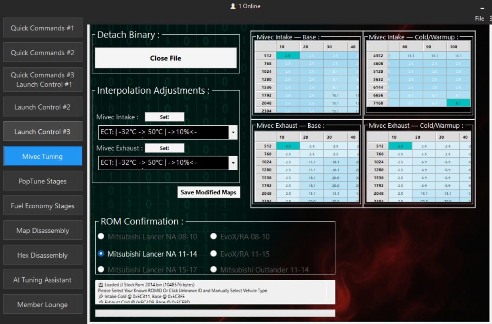The height and width of the screenshot is (324, 492).
Task: Switch to PopTune Stages section
Action: 43,181
